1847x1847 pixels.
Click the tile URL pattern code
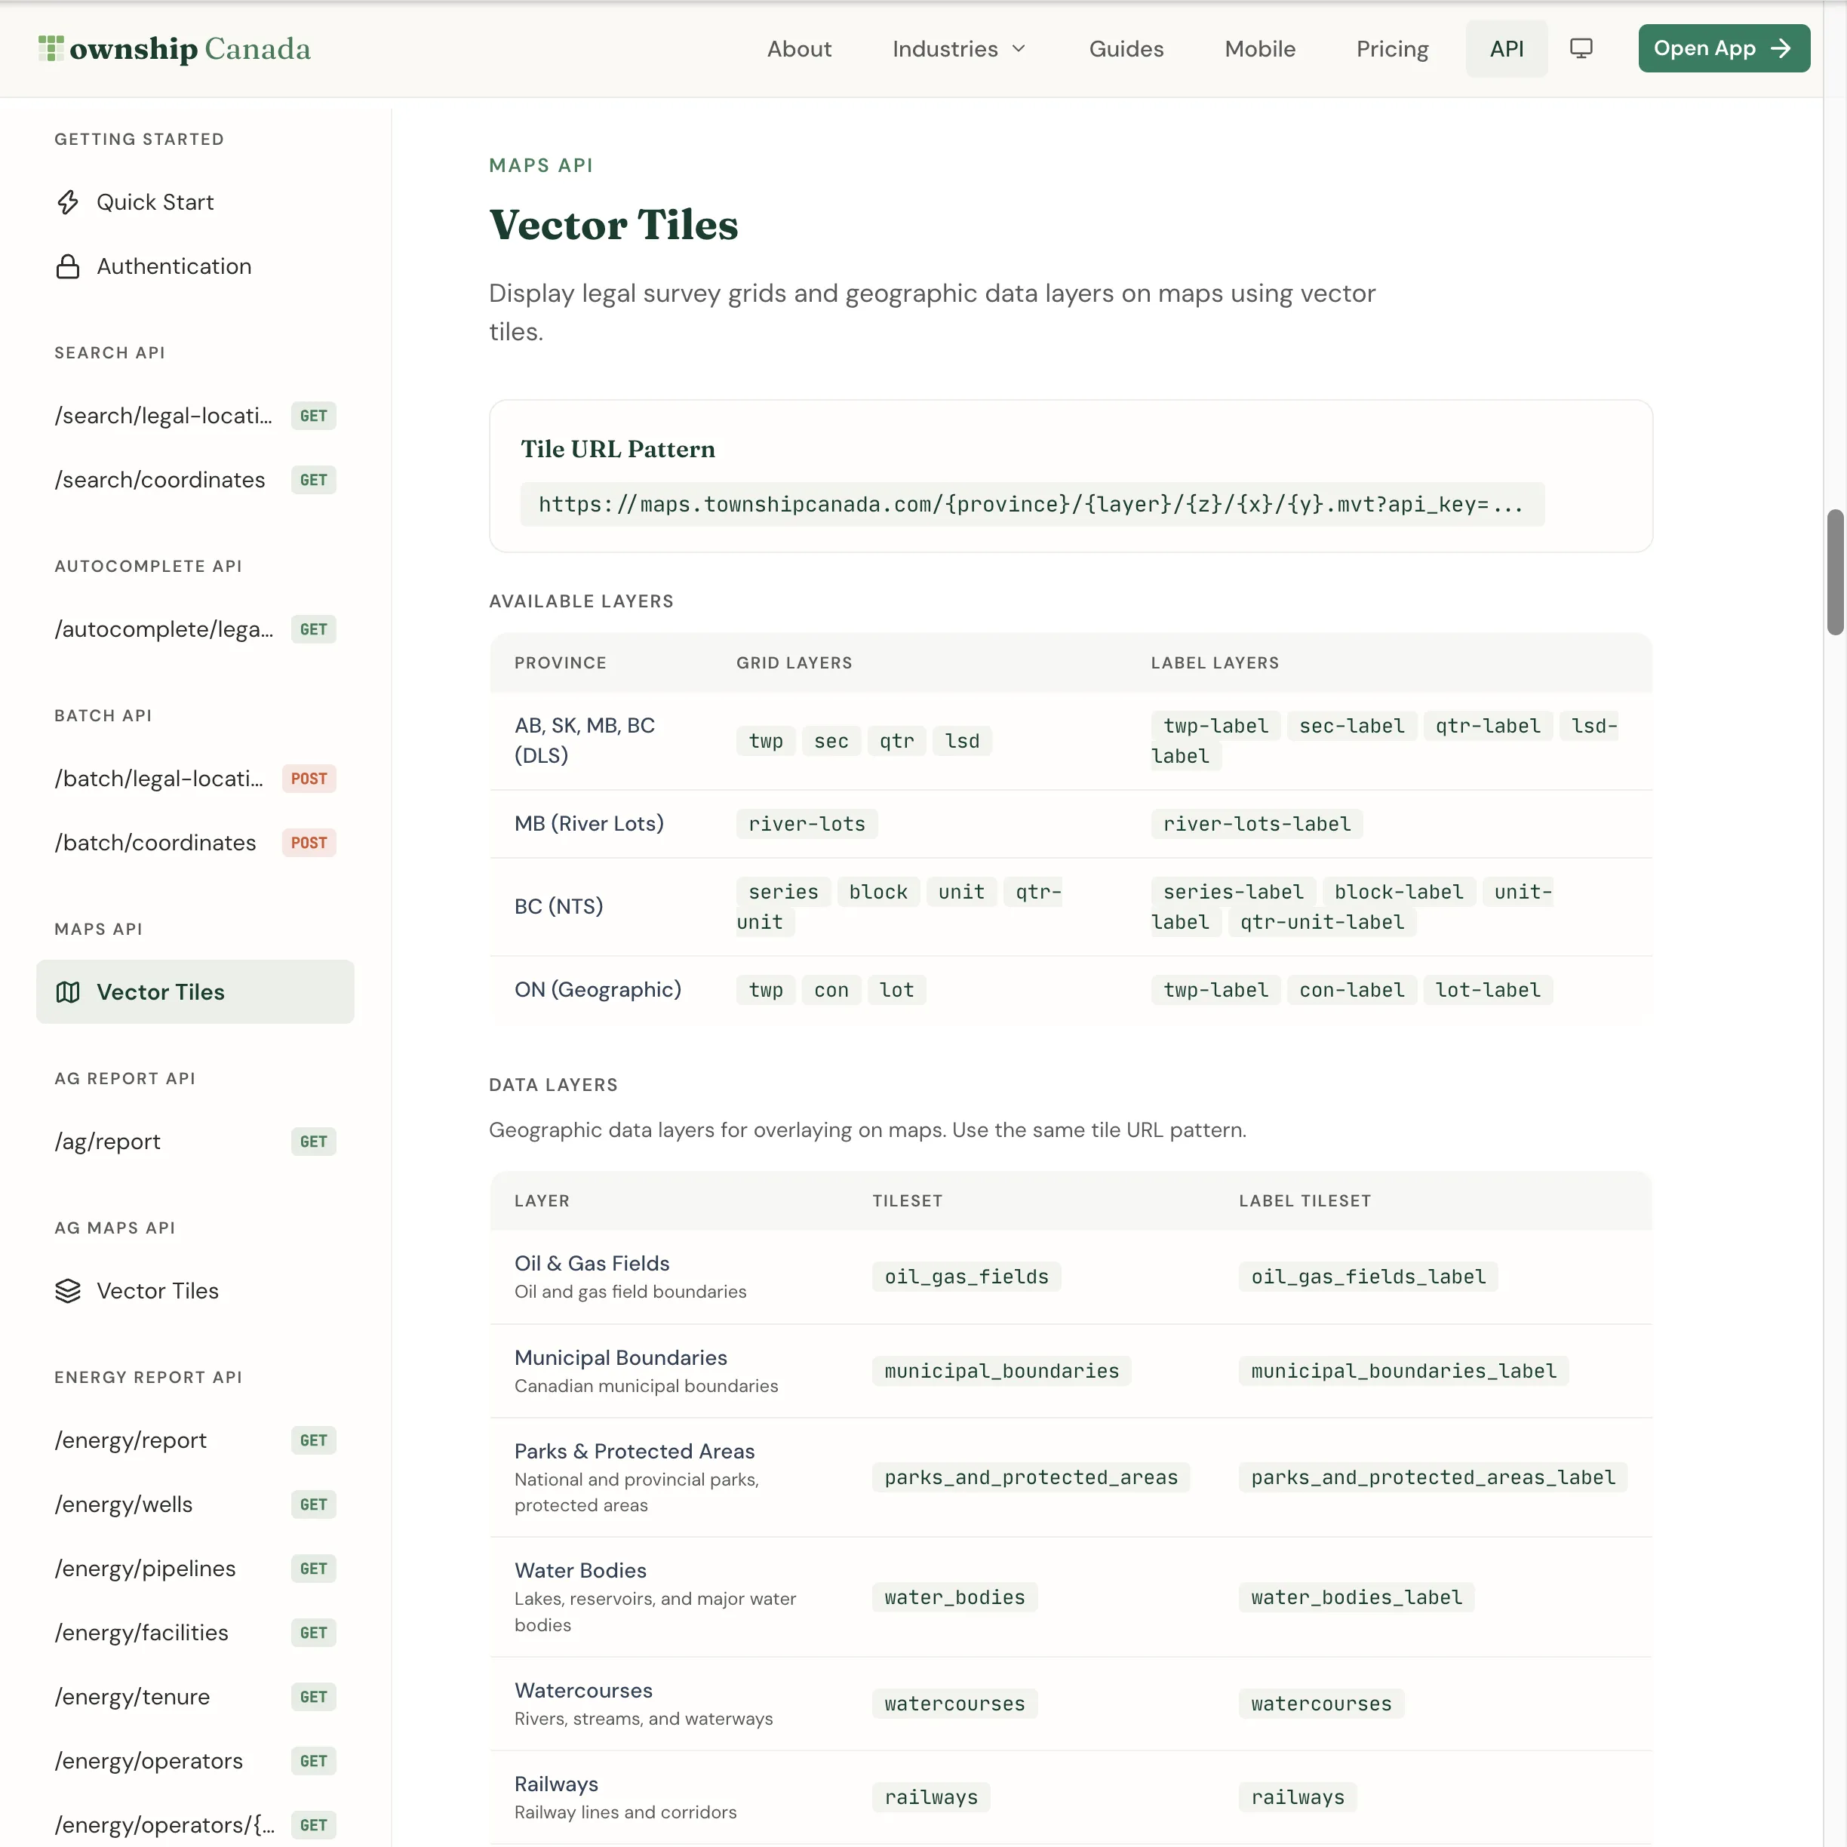pyautogui.click(x=1031, y=504)
